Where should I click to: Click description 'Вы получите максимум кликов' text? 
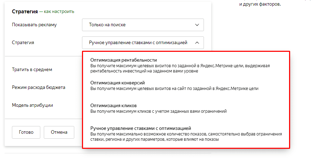pyautogui.click(x=158, y=111)
